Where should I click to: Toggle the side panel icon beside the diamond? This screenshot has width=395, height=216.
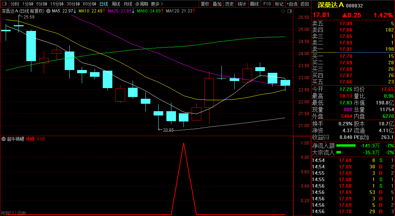[x=289, y=11]
